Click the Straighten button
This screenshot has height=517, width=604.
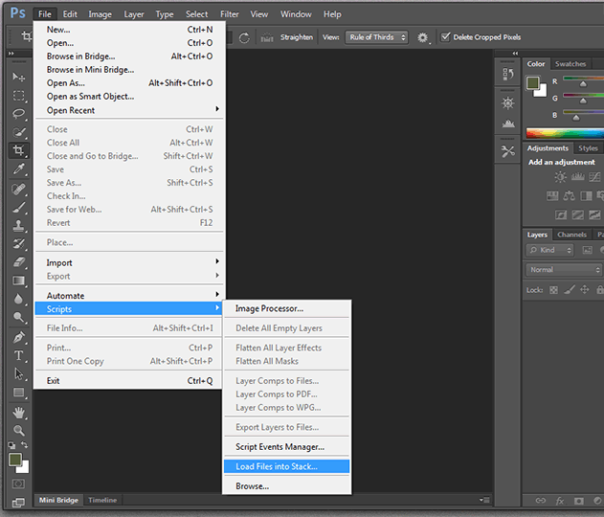(296, 37)
